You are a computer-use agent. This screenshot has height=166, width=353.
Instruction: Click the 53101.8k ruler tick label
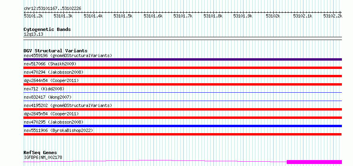[x=213, y=16]
